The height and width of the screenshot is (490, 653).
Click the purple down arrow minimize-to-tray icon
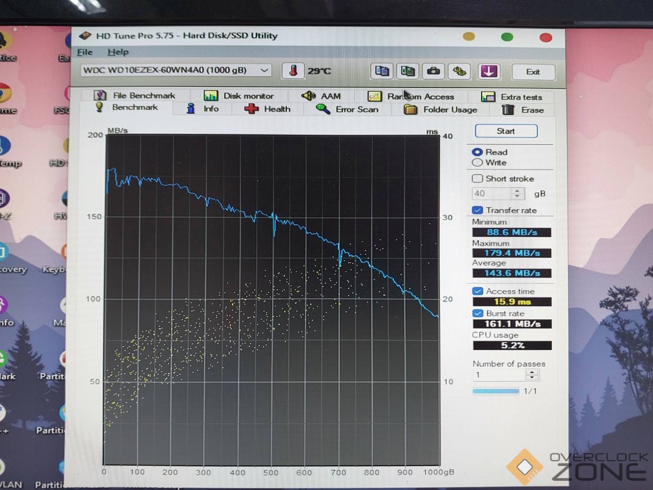[489, 71]
